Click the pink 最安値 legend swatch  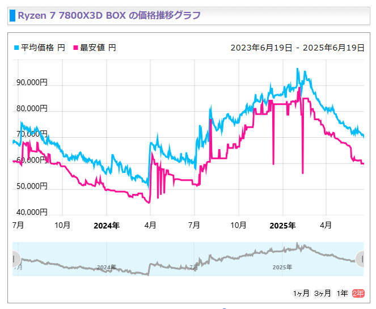pyautogui.click(x=75, y=48)
